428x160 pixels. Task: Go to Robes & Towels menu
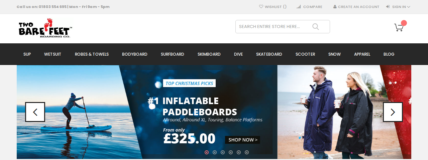click(92, 54)
